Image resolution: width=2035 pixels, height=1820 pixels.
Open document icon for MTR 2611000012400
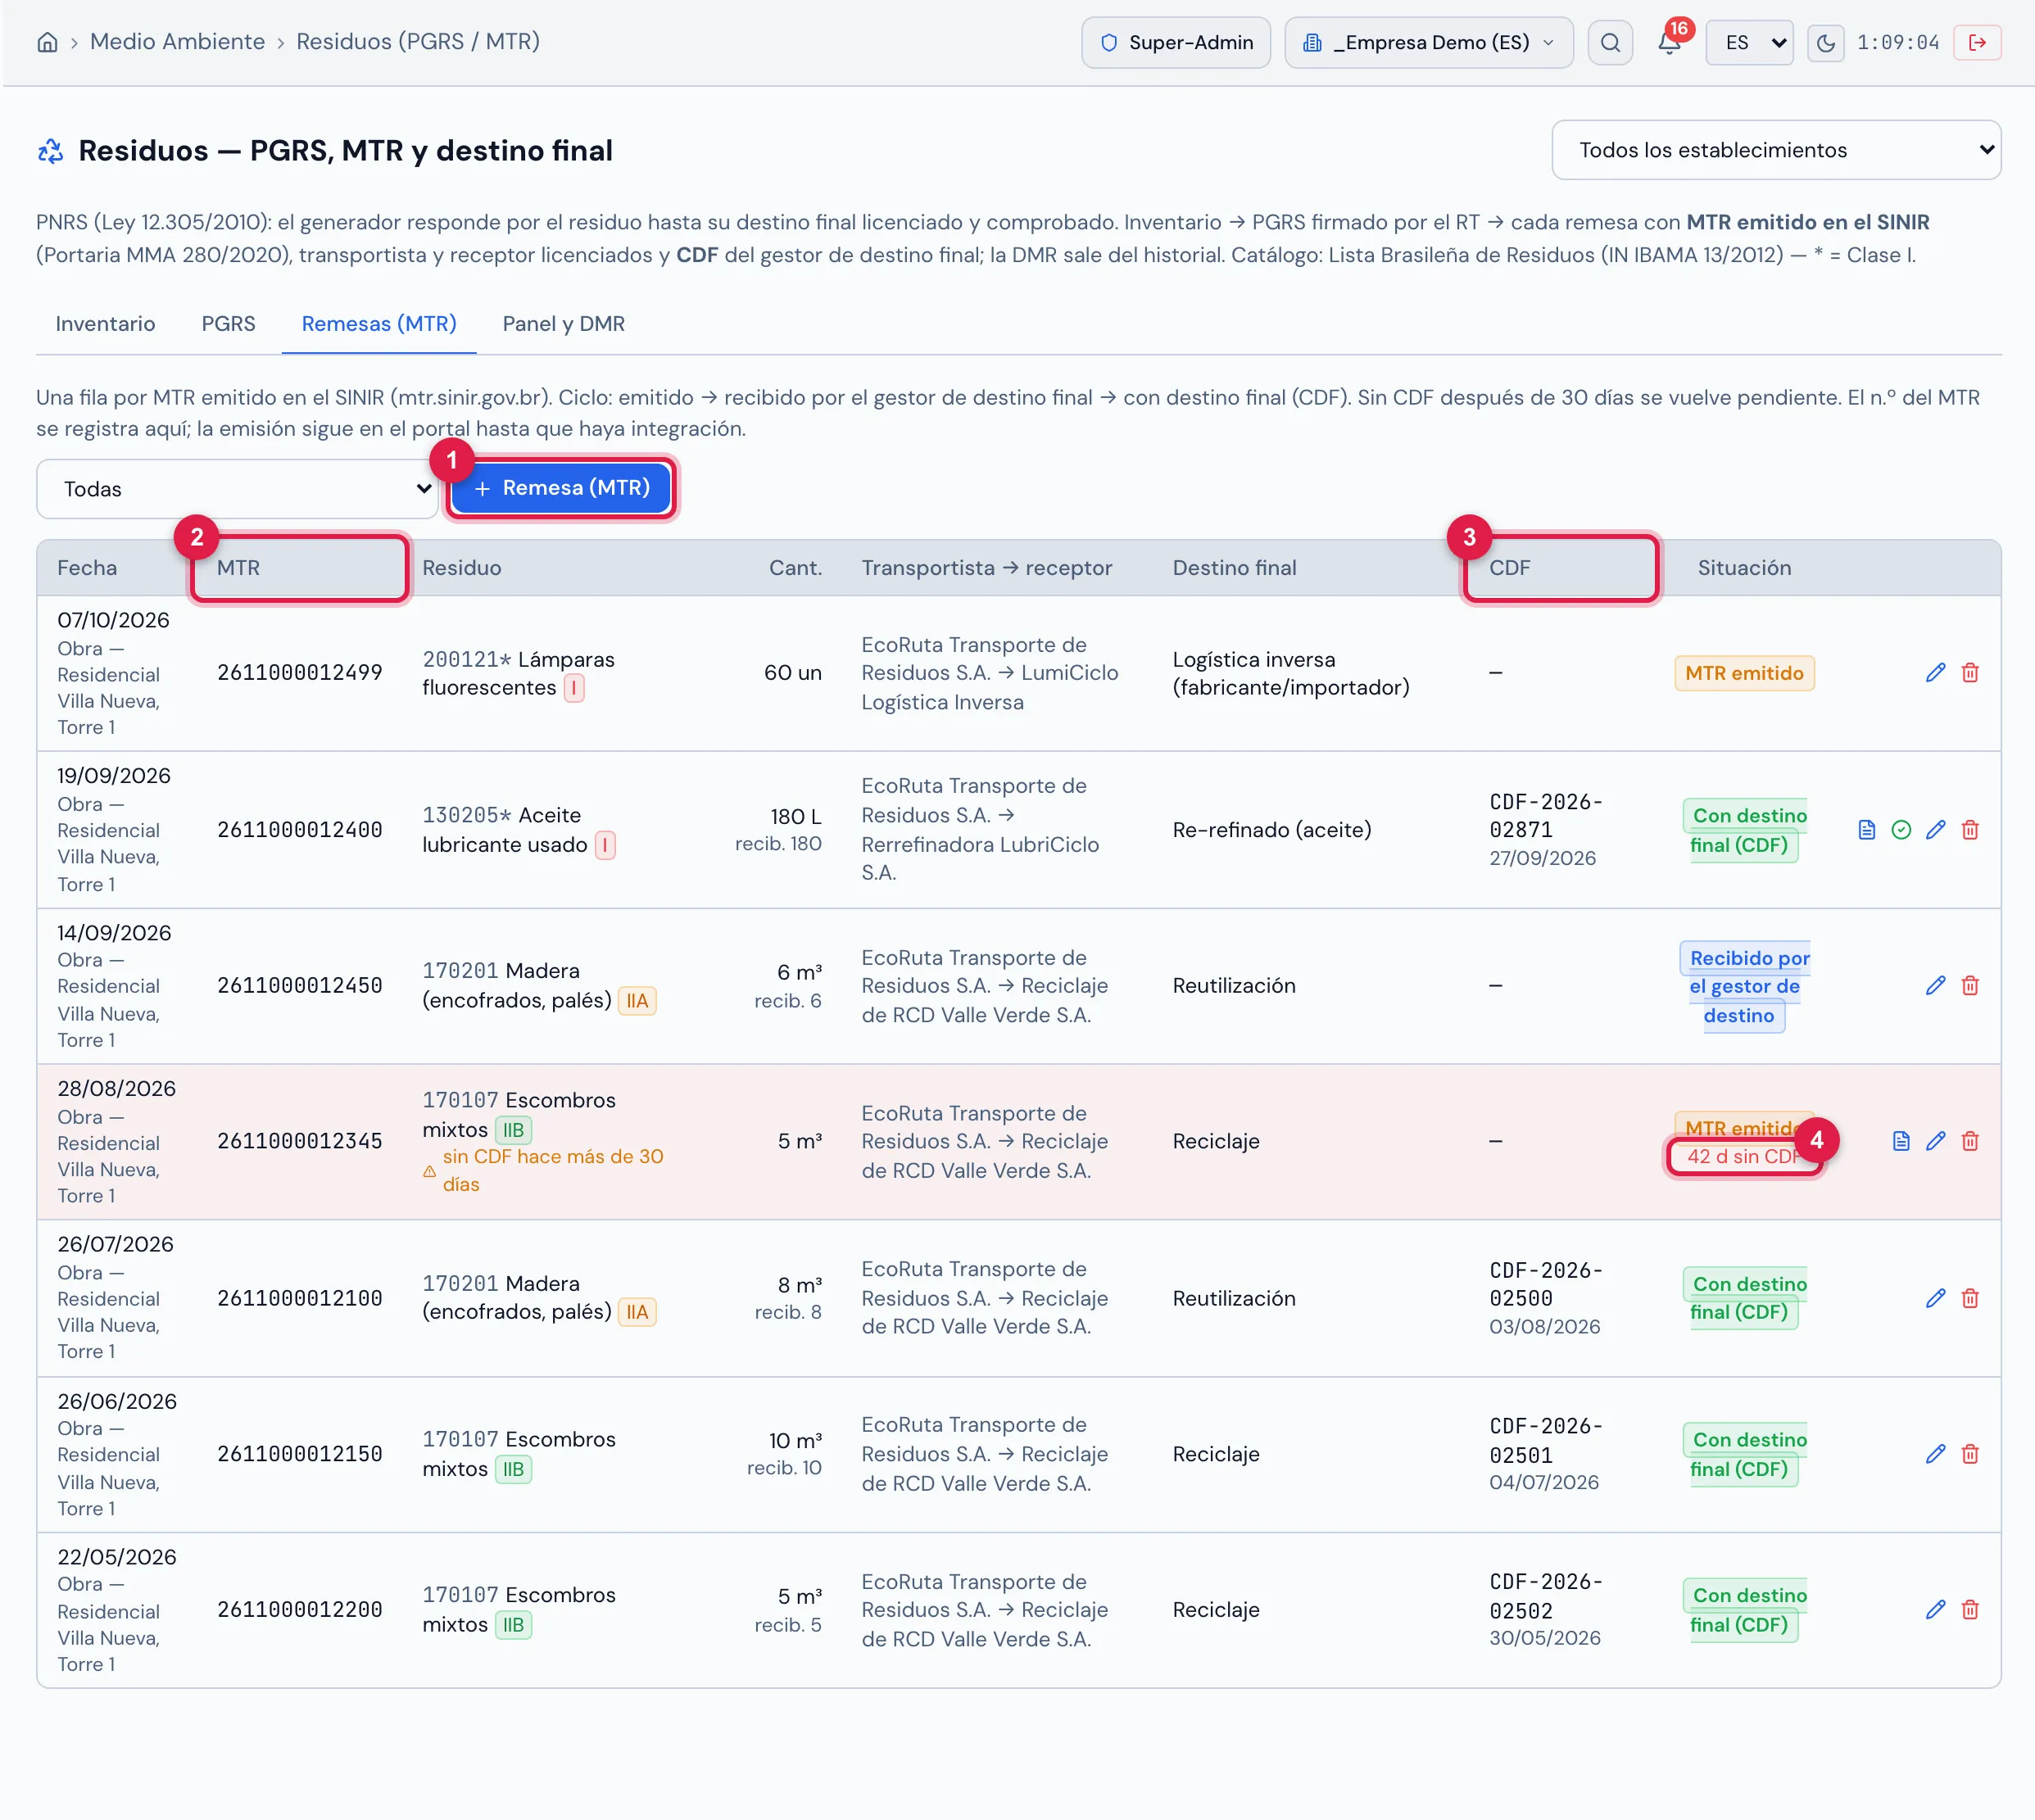1867,830
